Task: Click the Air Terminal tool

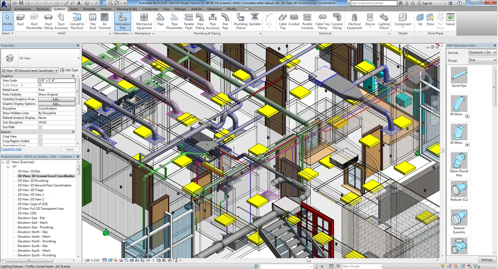Action: tap(105, 20)
